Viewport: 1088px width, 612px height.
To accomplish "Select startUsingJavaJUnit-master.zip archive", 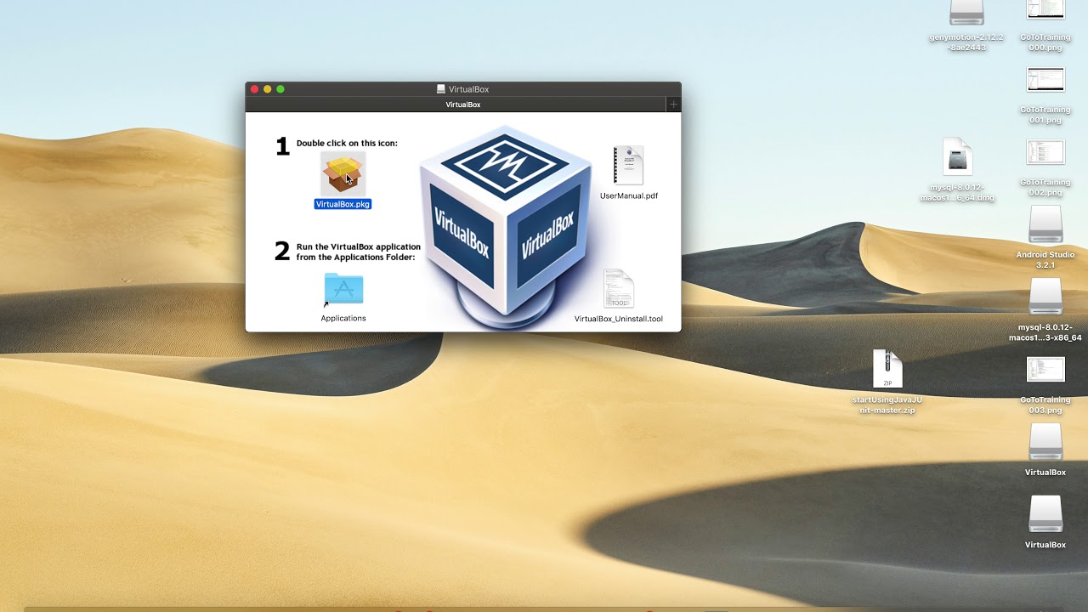I will [x=887, y=370].
